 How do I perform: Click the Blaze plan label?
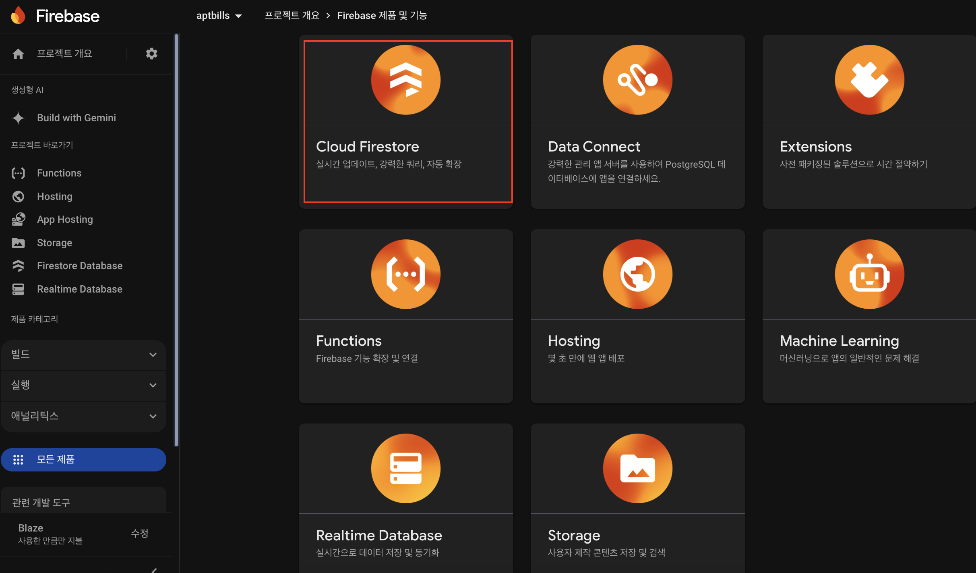31,528
